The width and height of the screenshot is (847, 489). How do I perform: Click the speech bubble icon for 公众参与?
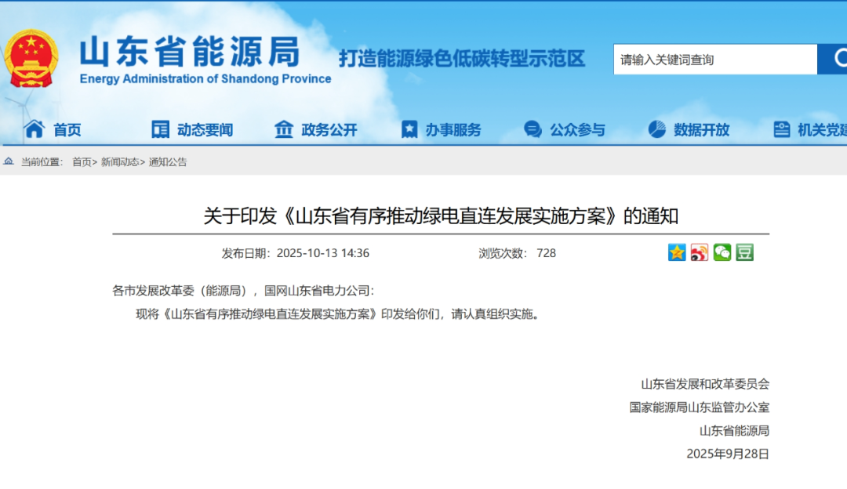pos(533,129)
